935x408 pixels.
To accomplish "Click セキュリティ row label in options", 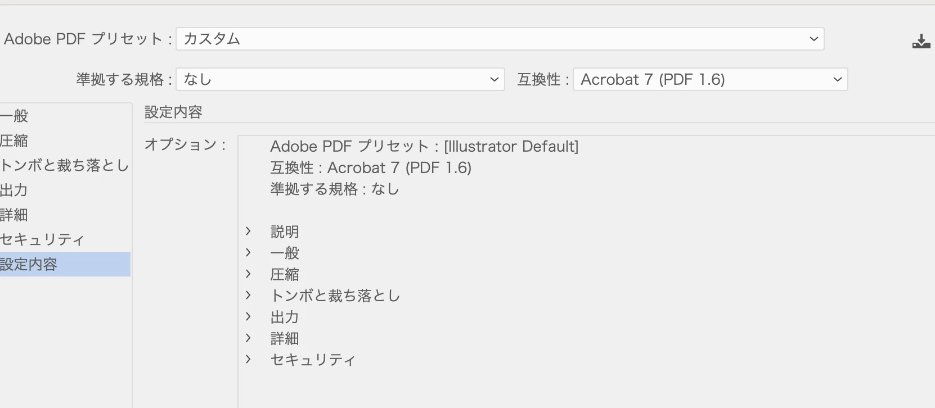I will (313, 360).
